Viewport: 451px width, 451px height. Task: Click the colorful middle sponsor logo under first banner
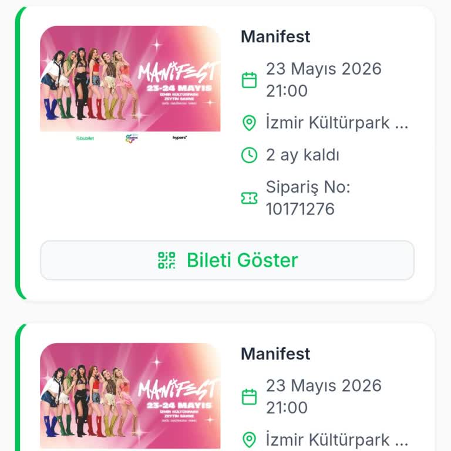[x=132, y=139]
